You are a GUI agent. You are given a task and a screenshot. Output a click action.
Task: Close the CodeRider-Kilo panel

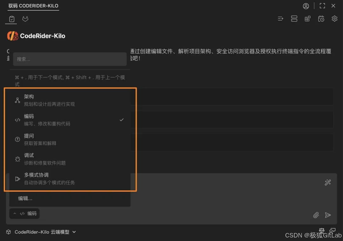coord(333,6)
